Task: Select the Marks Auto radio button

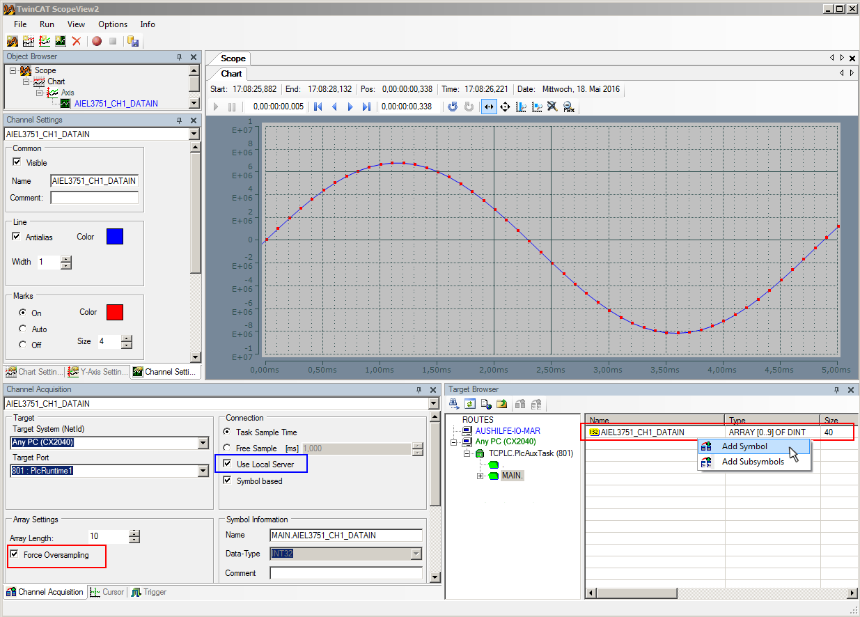Action: tap(23, 329)
